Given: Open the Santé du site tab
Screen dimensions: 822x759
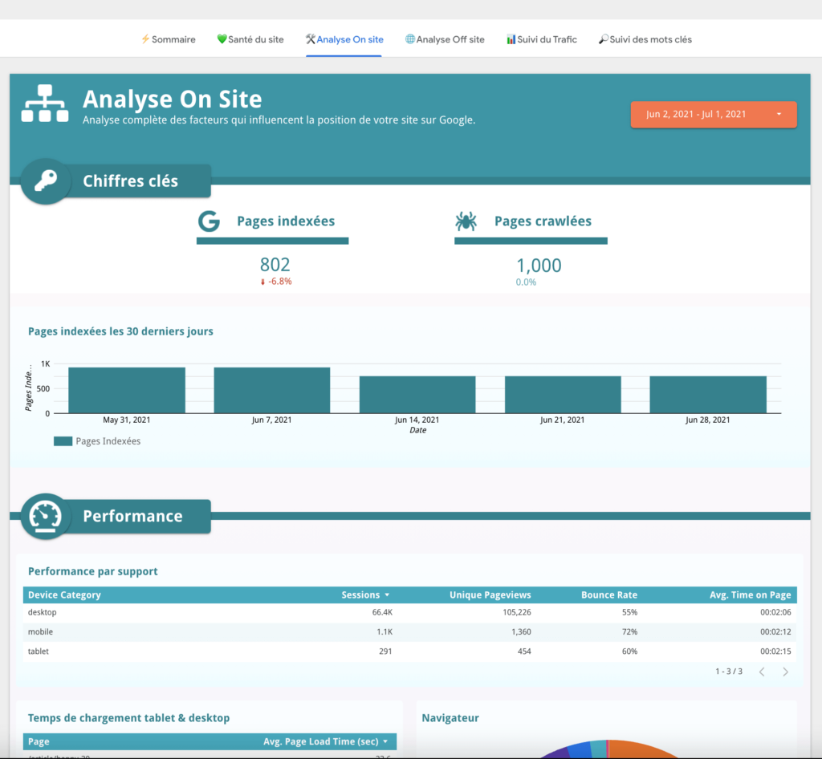Looking at the screenshot, I should pos(250,39).
